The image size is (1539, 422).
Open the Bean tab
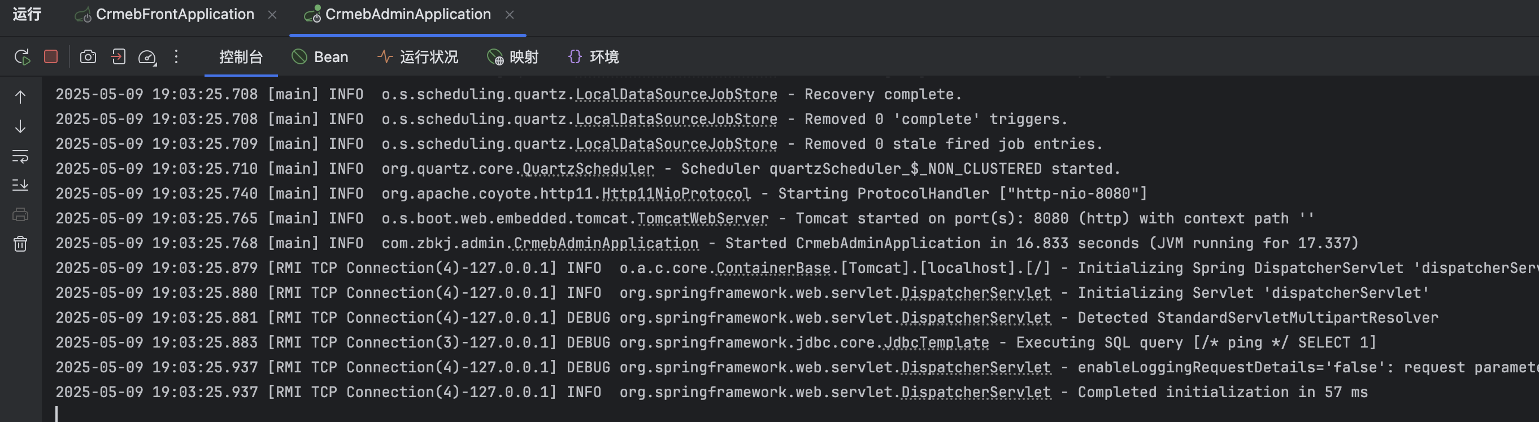(320, 57)
